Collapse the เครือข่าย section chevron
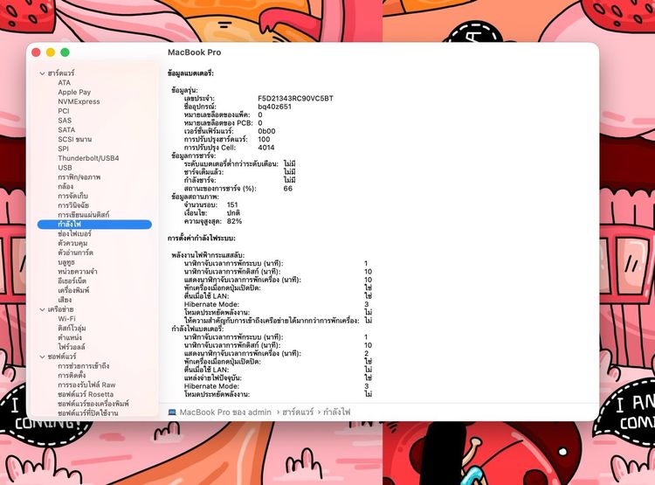655x485 pixels. coord(42,309)
